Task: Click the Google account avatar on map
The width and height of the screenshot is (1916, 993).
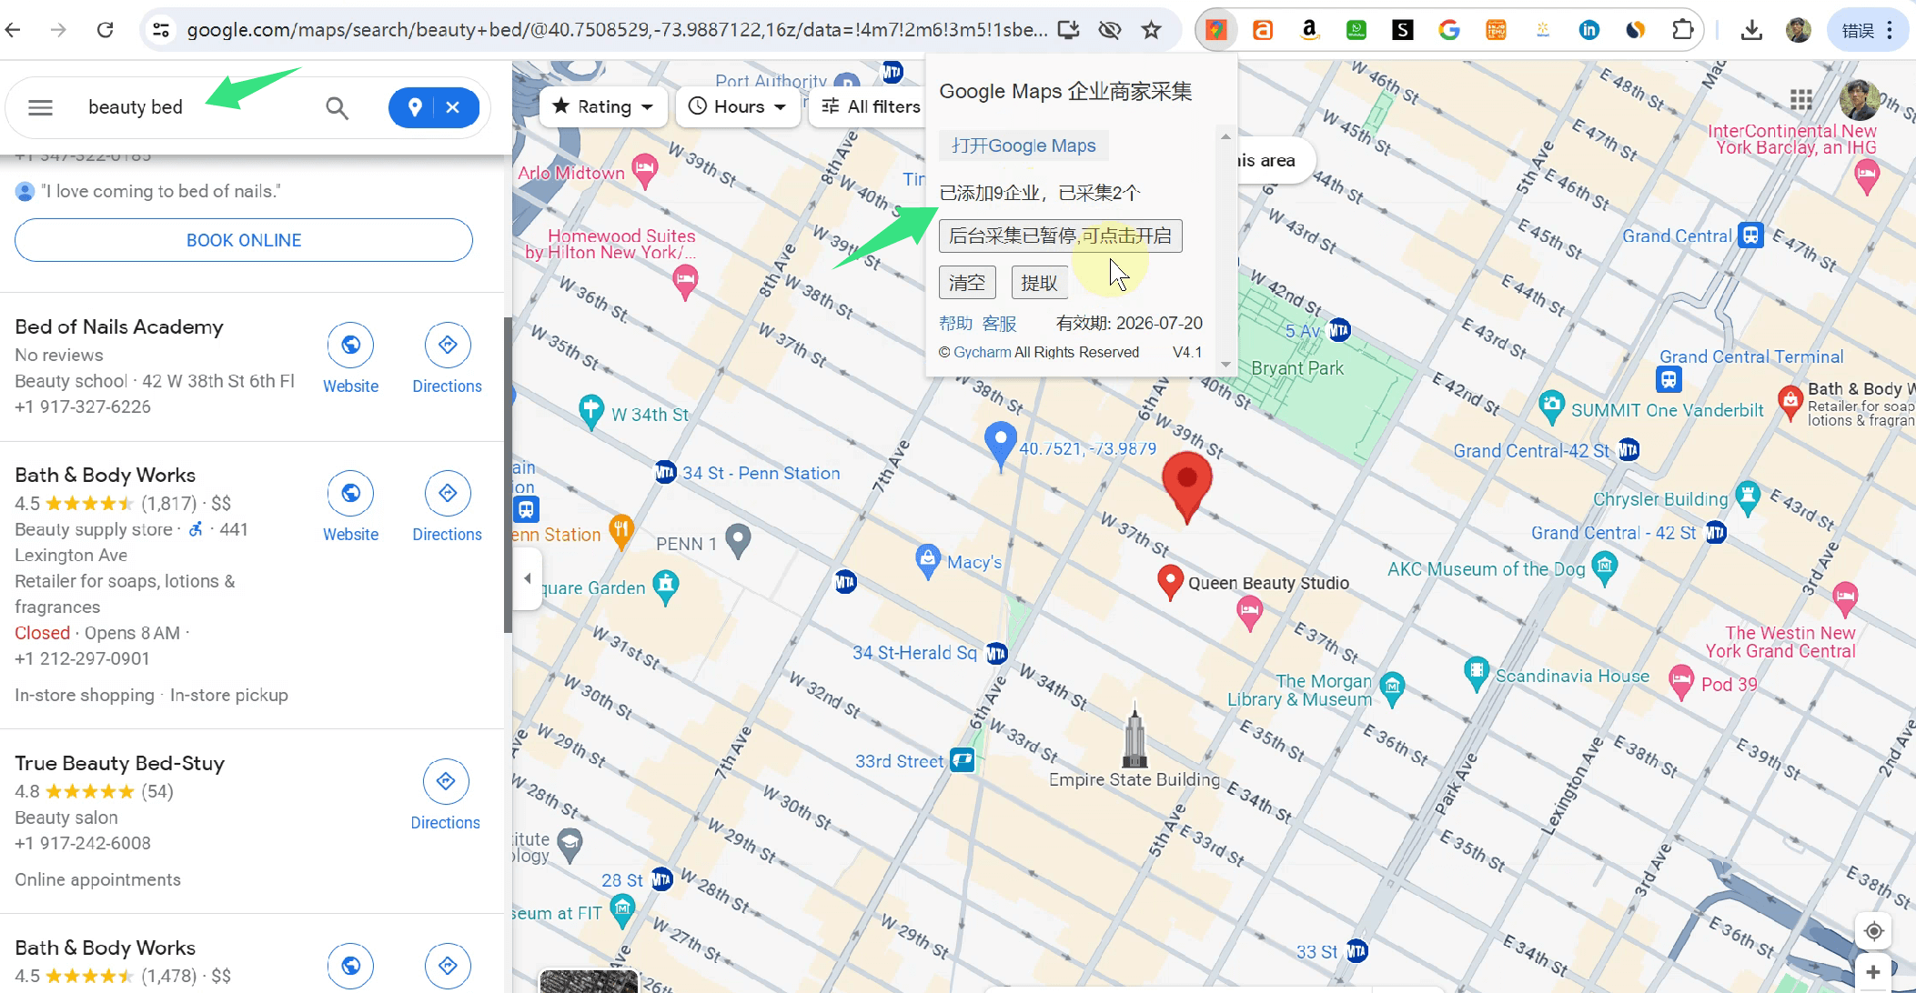Action: (1859, 99)
